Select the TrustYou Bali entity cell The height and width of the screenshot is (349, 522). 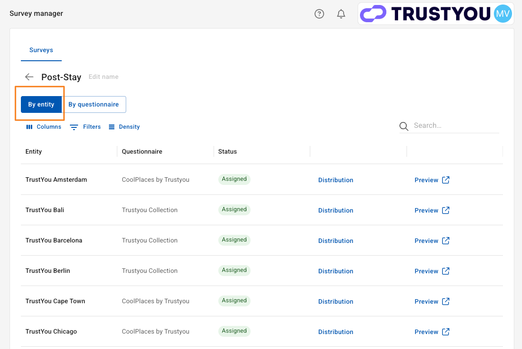pos(44,210)
